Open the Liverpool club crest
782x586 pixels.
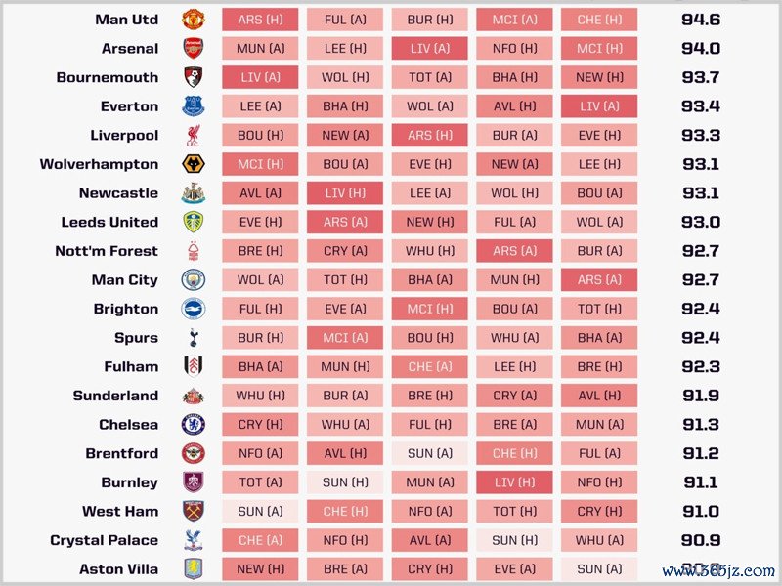tap(193, 135)
